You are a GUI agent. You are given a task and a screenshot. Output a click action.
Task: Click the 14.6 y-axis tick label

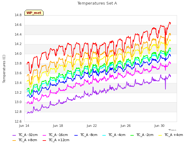click(18, 25)
